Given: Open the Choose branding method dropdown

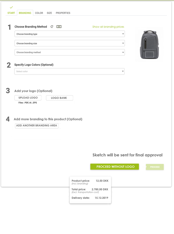Looking at the screenshot, I should point(69,52).
